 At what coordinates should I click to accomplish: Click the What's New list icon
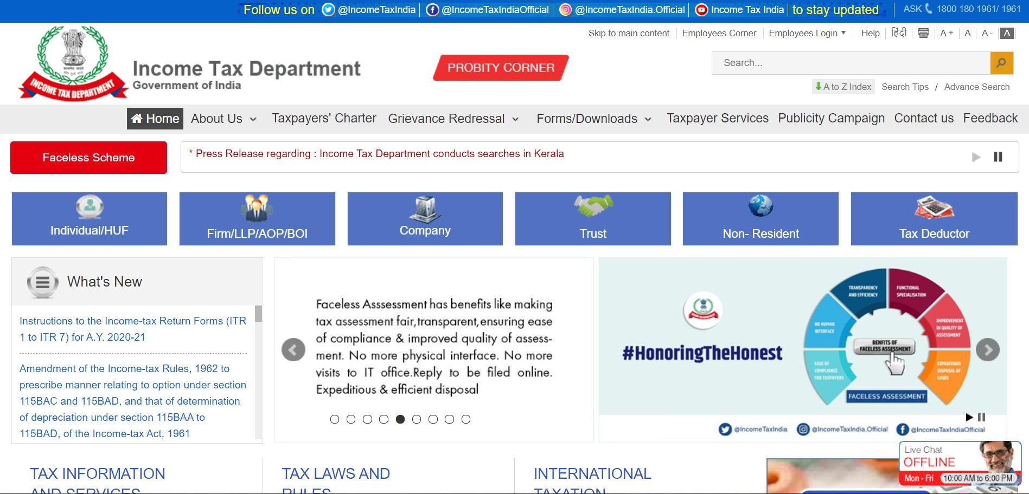point(42,282)
